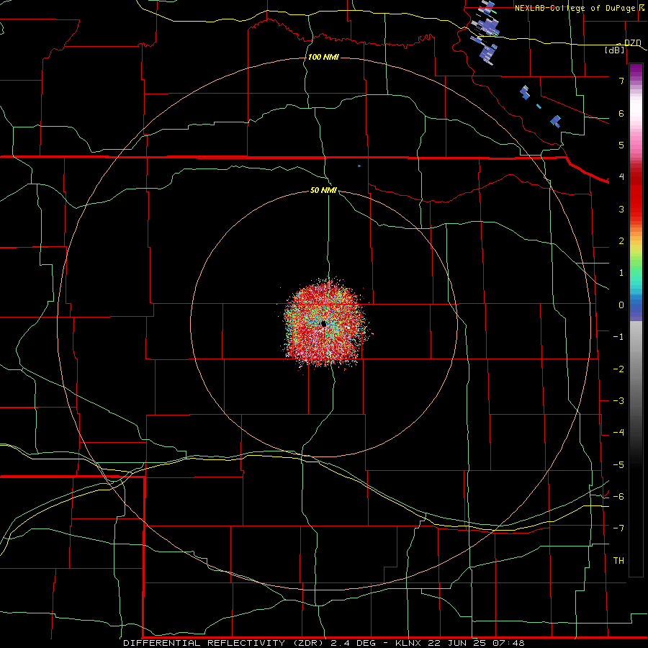Screen dimensions: 648x648
Task: Click the 1 tick label on the scale
Action: point(621,273)
